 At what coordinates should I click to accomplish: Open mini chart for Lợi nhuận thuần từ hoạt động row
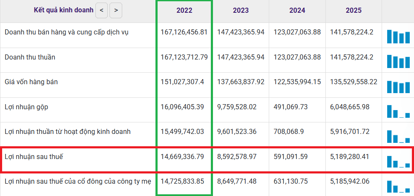tap(398, 136)
